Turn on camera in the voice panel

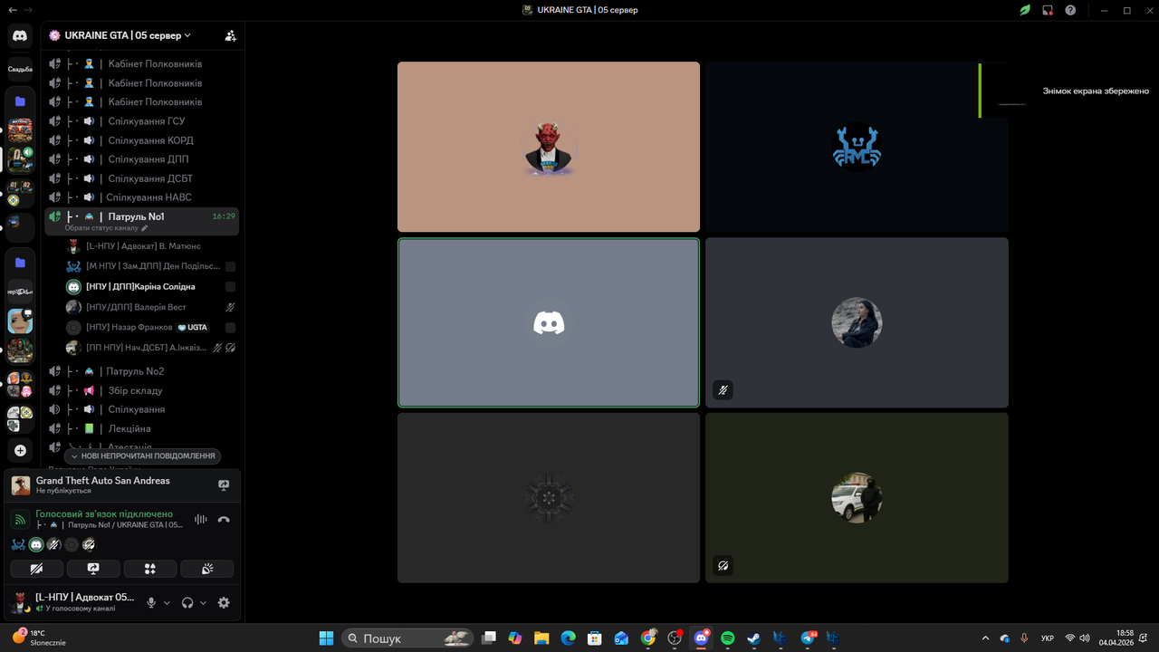[x=37, y=569]
